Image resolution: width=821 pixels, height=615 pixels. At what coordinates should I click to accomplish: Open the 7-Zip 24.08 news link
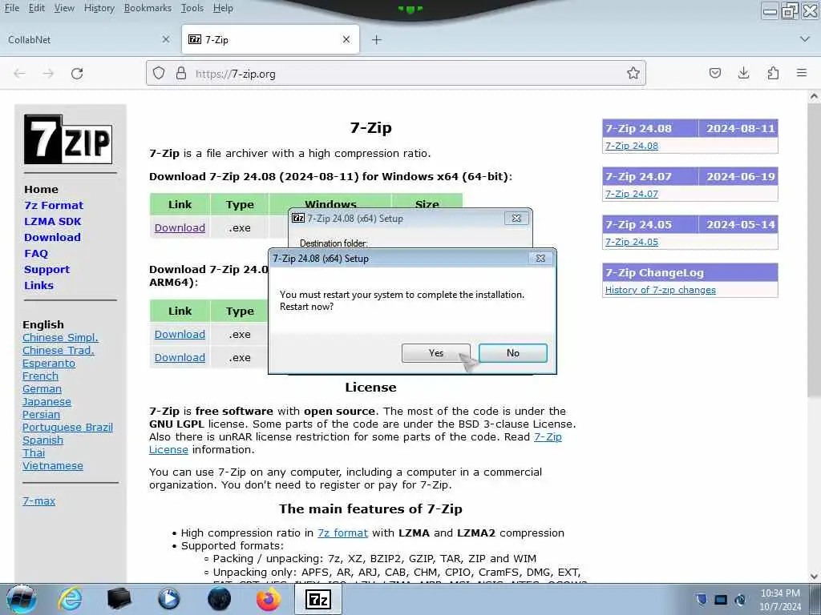(632, 146)
